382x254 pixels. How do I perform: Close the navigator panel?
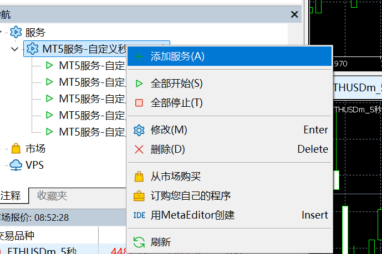click(x=294, y=15)
